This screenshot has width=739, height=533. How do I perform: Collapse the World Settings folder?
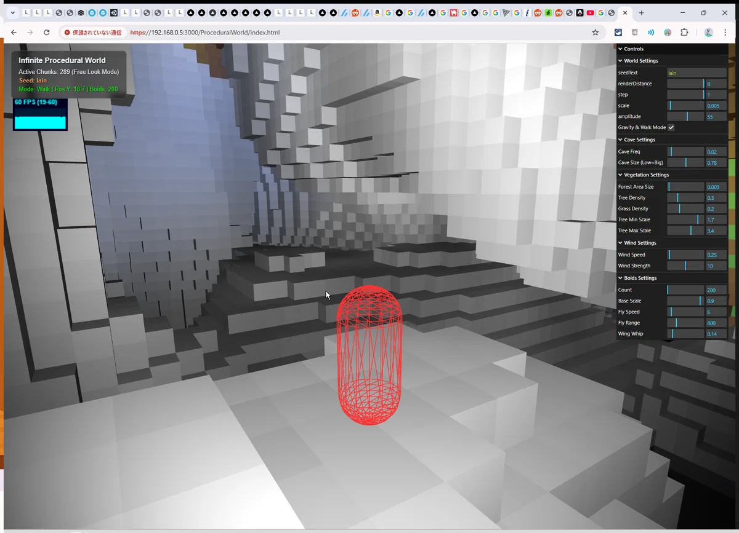coord(640,61)
